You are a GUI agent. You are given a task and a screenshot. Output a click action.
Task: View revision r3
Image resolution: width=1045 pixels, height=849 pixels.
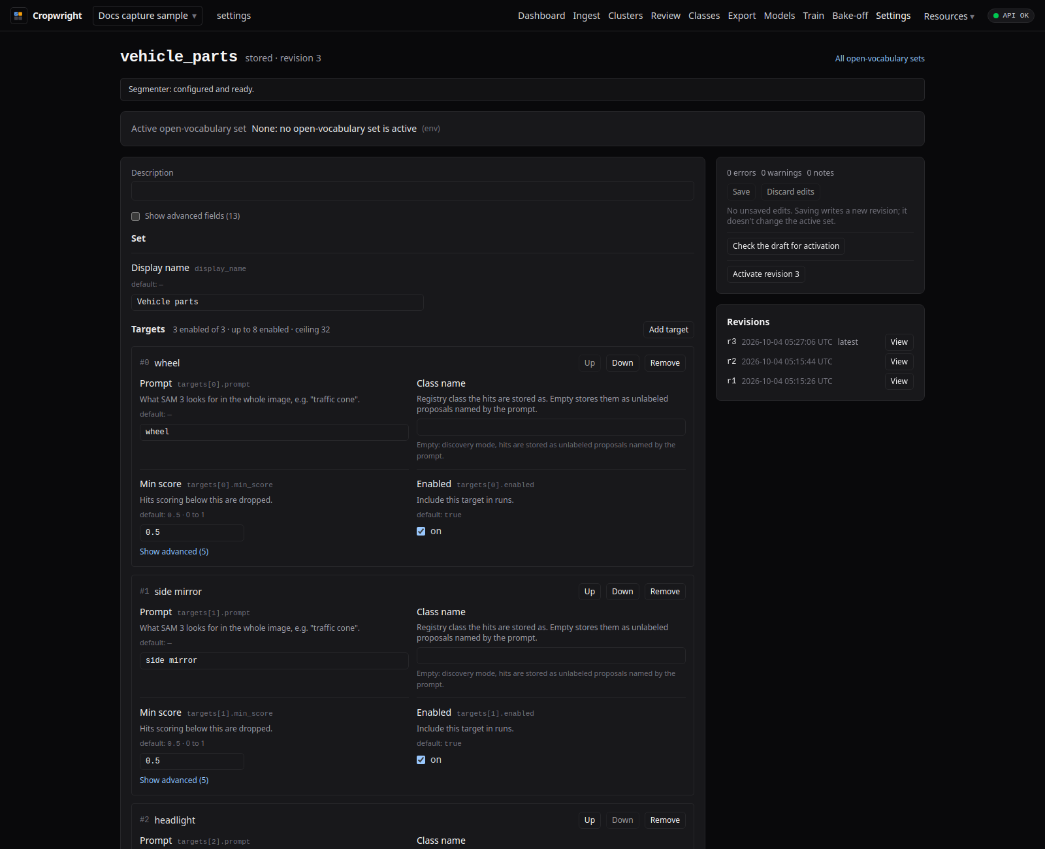point(899,342)
